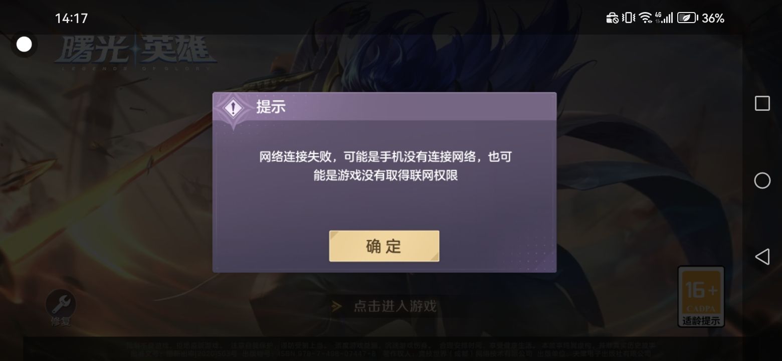Image resolution: width=782 pixels, height=361 pixels.
Task: Tap the Android back triangle button
Action: pyautogui.click(x=762, y=257)
